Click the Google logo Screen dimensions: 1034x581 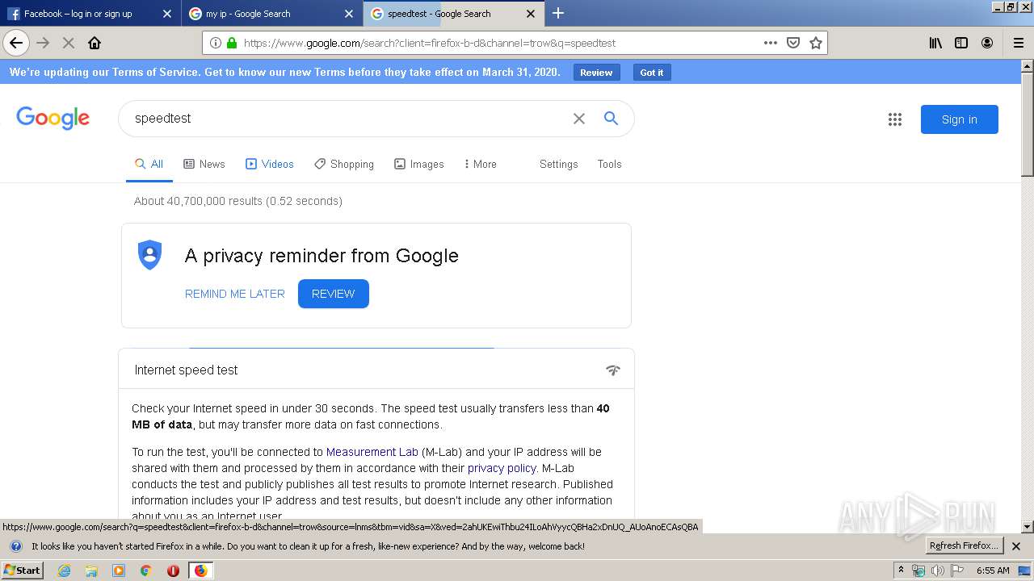tap(53, 118)
